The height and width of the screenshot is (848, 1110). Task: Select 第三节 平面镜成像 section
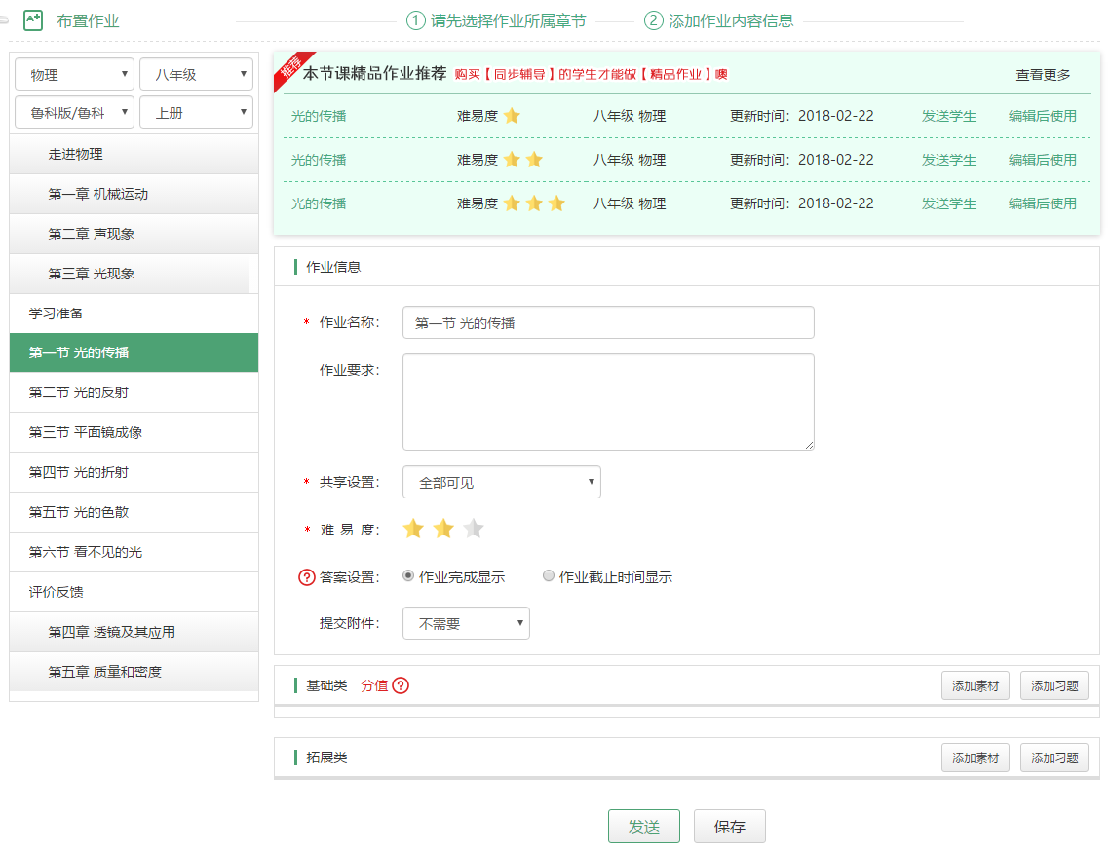point(134,432)
